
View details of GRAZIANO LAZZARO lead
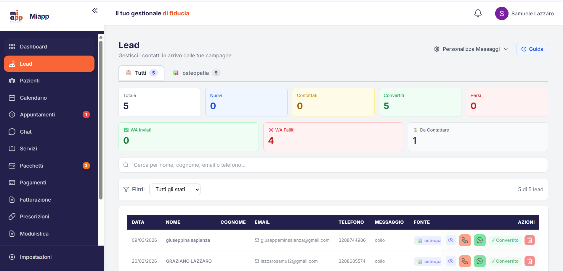click(x=450, y=261)
